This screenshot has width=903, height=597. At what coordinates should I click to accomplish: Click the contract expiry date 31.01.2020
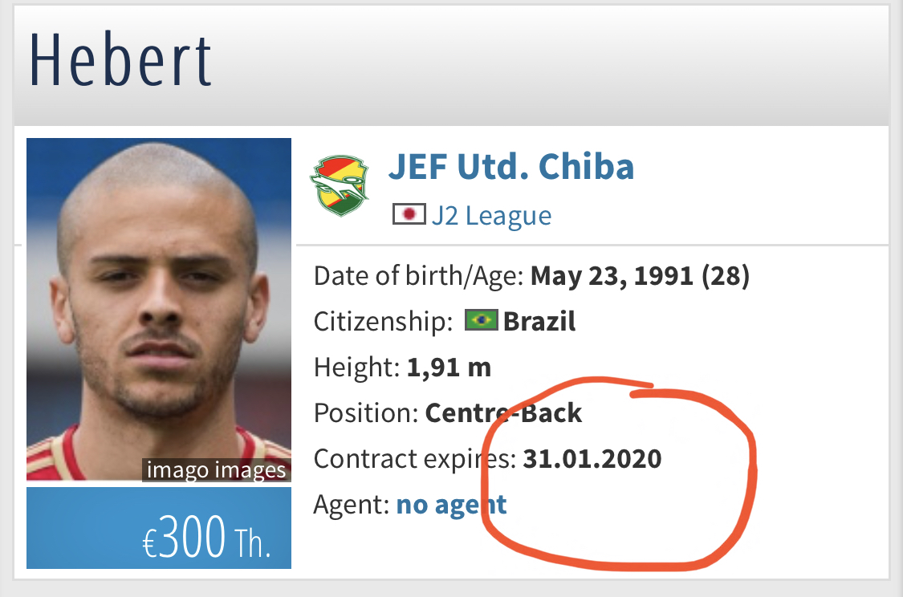point(592,459)
